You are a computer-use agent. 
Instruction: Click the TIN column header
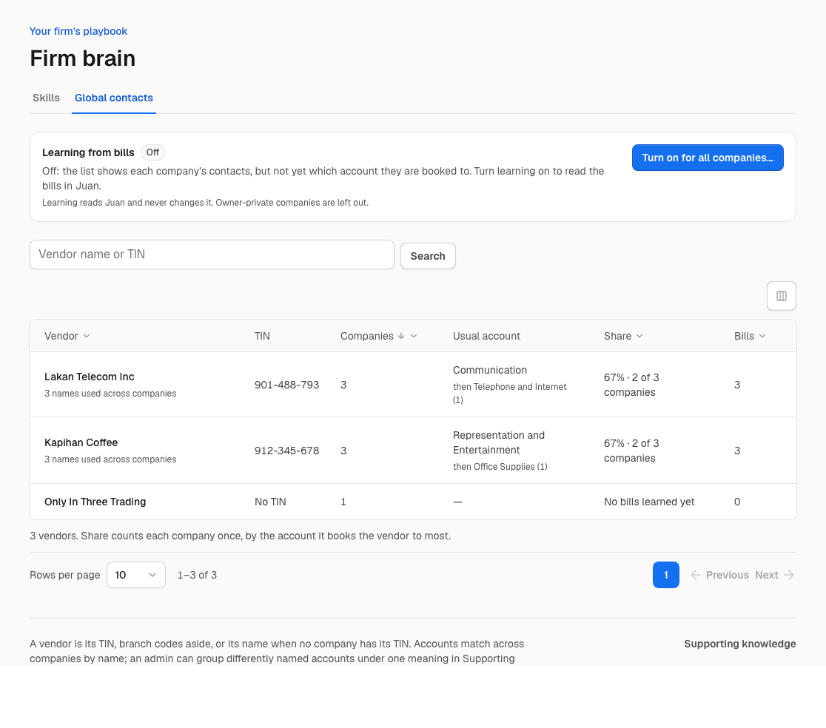point(262,336)
